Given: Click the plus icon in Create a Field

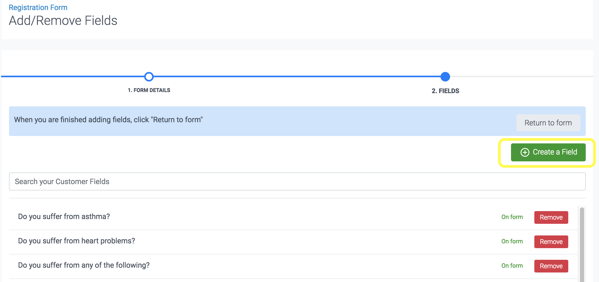Looking at the screenshot, I should tap(525, 152).
